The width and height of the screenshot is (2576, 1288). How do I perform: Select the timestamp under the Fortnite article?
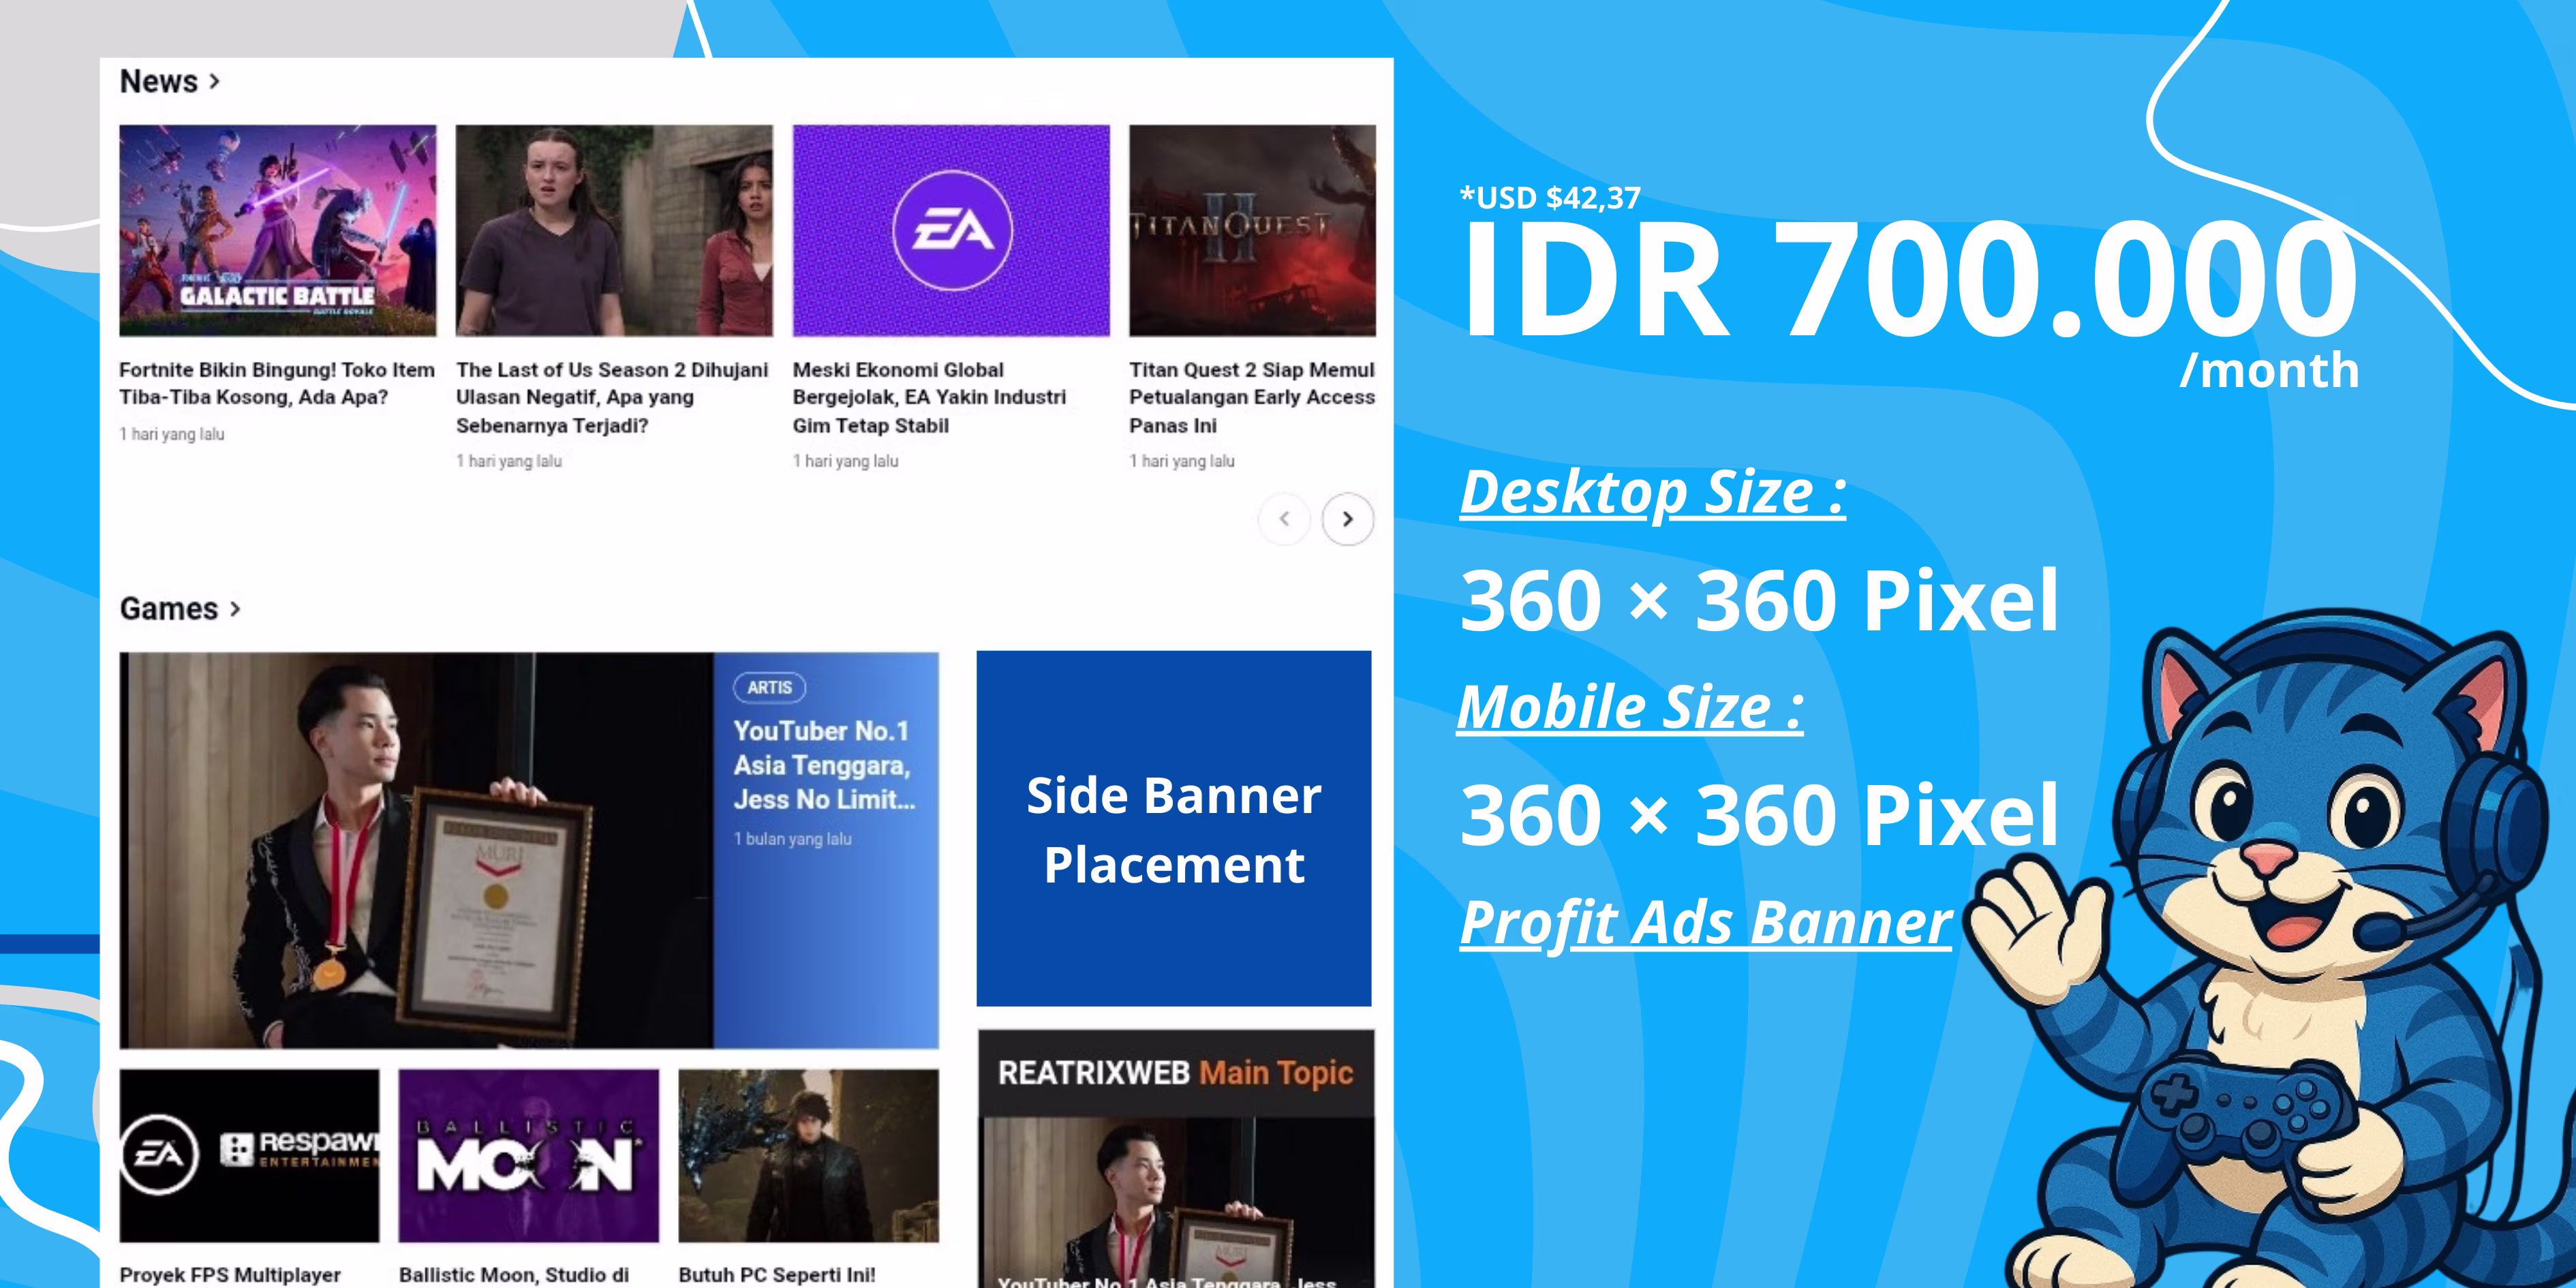(172, 434)
